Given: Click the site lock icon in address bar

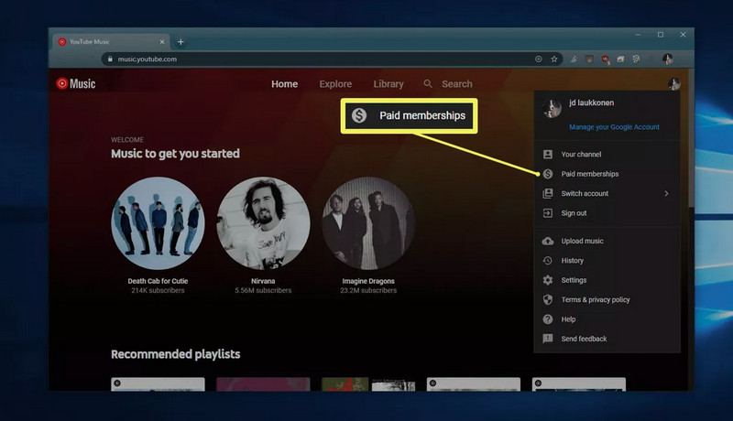Looking at the screenshot, I should (x=110, y=59).
